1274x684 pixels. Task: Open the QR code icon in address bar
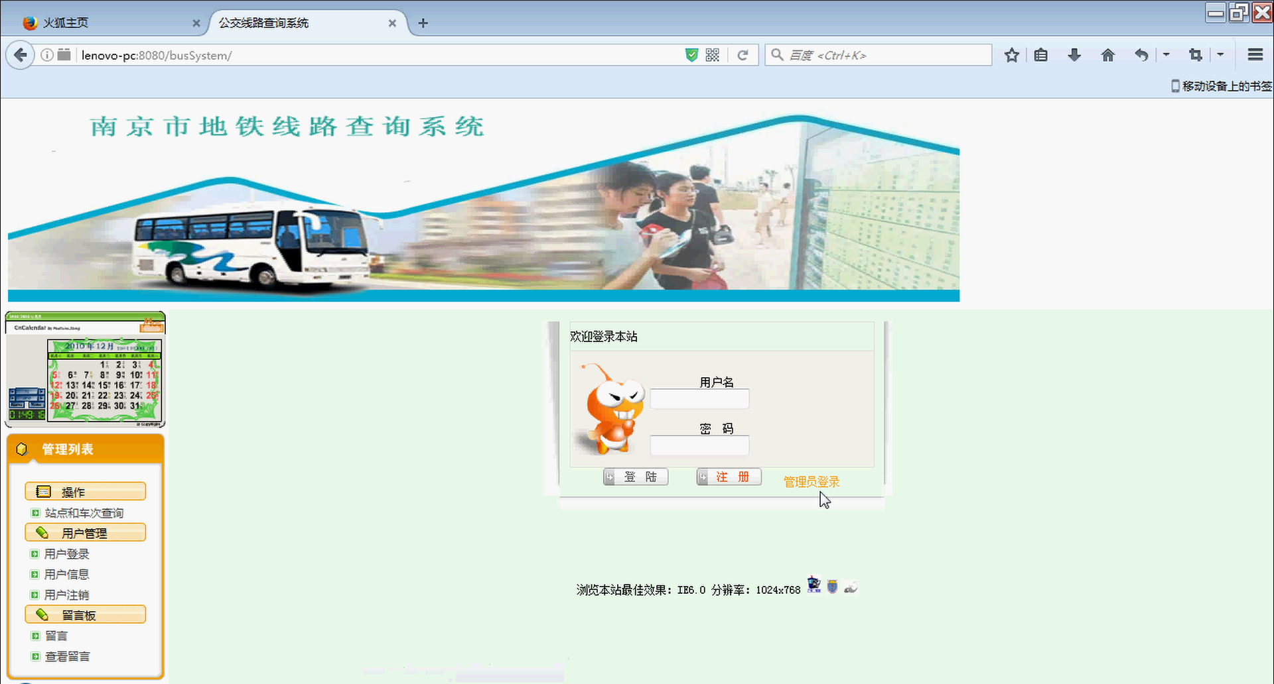click(x=713, y=55)
